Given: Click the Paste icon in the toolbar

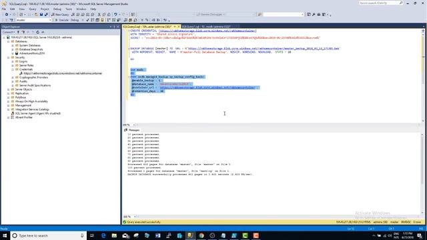Looking at the screenshot, I should pyautogui.click(x=109, y=15).
